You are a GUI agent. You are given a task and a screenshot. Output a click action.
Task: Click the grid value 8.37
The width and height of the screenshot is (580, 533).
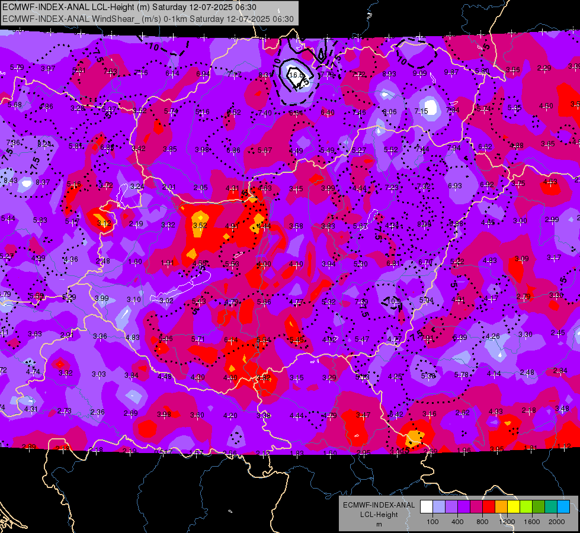(43, 182)
